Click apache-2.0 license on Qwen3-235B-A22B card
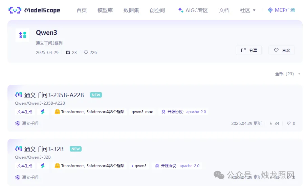 (196, 112)
